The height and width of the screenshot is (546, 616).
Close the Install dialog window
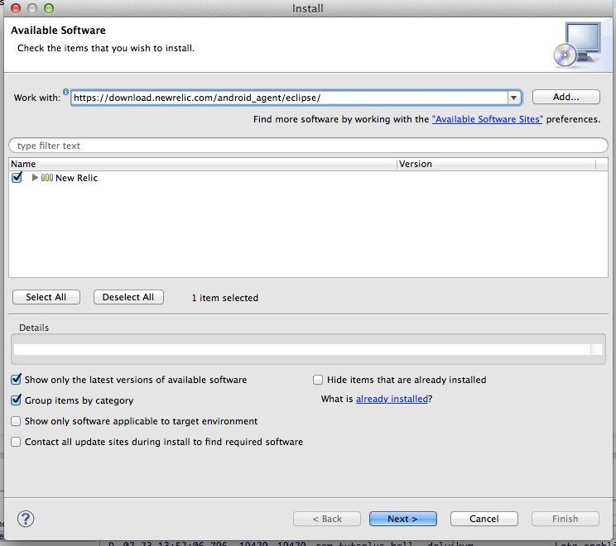point(16,8)
